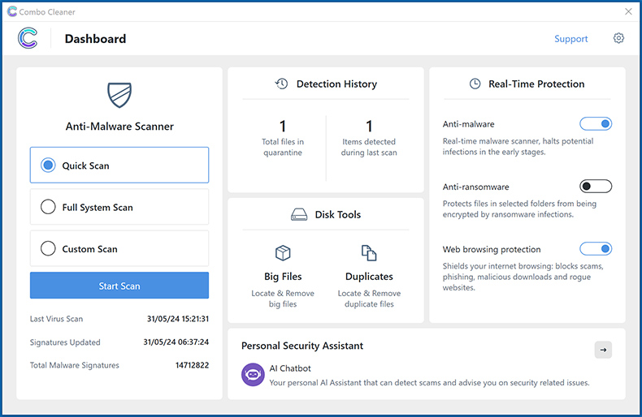Click the Disk Tools drive icon
This screenshot has width=642, height=417.
point(299,215)
